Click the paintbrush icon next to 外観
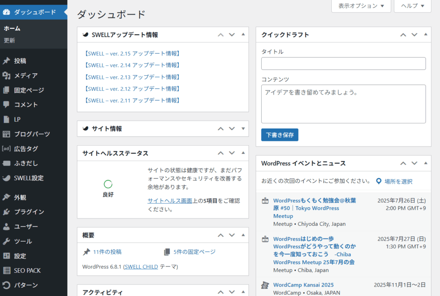 click(6, 197)
